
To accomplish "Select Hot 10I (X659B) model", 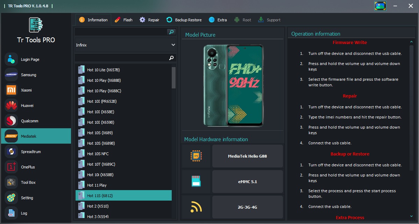I will pyautogui.click(x=123, y=122).
